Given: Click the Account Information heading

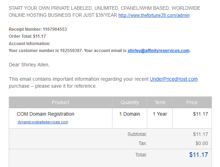Looking at the screenshot, I should (29, 44).
